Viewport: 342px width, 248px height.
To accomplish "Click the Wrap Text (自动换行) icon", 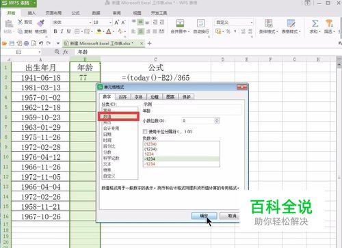I will pyautogui.click(x=201, y=23).
